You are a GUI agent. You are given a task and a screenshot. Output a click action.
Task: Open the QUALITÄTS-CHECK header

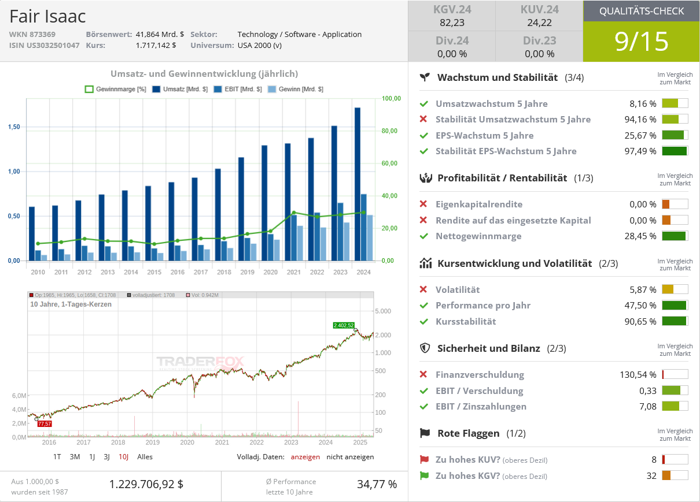pos(642,11)
